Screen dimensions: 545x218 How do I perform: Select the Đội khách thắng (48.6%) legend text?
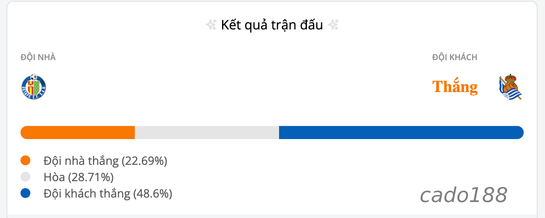[x=108, y=194]
